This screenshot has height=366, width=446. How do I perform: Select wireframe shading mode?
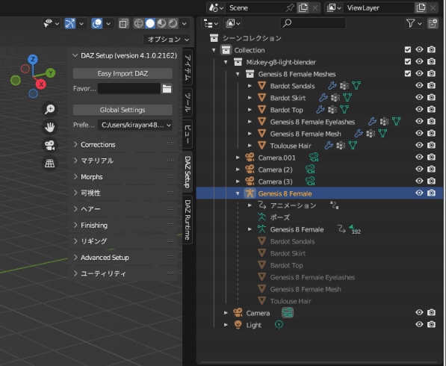point(138,23)
